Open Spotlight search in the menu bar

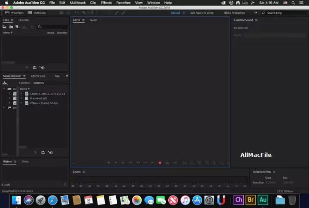293,3
